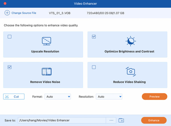The width and height of the screenshot is (171, 126).
Task: Click the scissors icon on Cut
Action: point(8,97)
